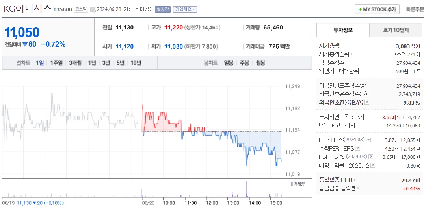Switch to the 투자정보 tab
The image size is (424, 210).
click(x=343, y=30)
